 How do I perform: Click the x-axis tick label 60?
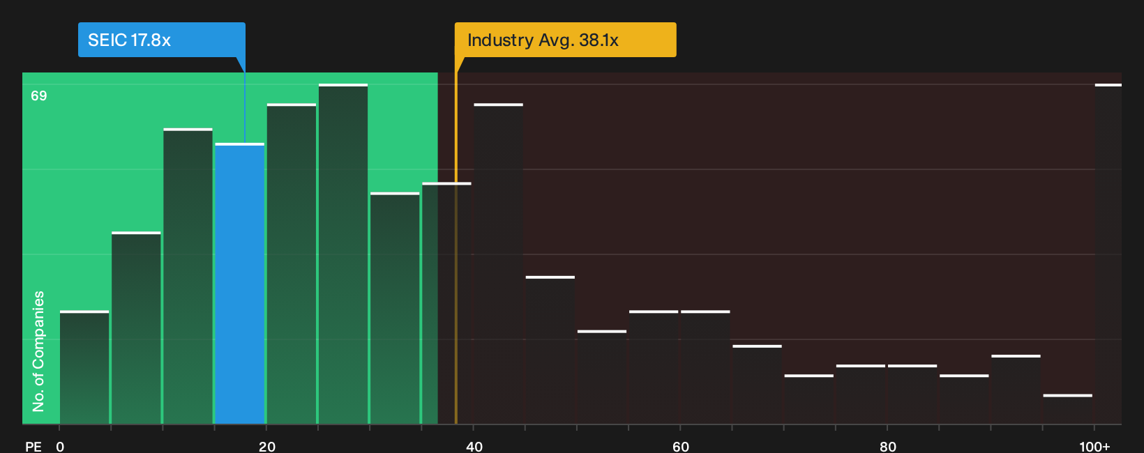point(681,447)
